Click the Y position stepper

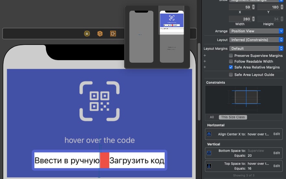282,7
